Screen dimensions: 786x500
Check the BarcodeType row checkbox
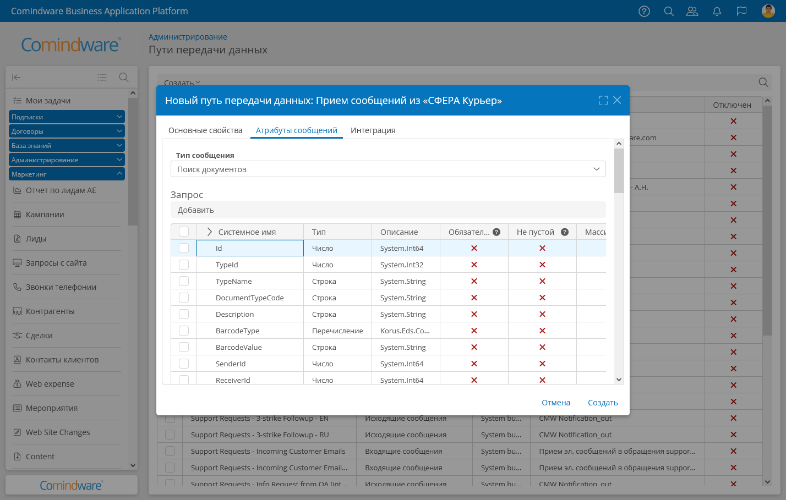(x=184, y=331)
